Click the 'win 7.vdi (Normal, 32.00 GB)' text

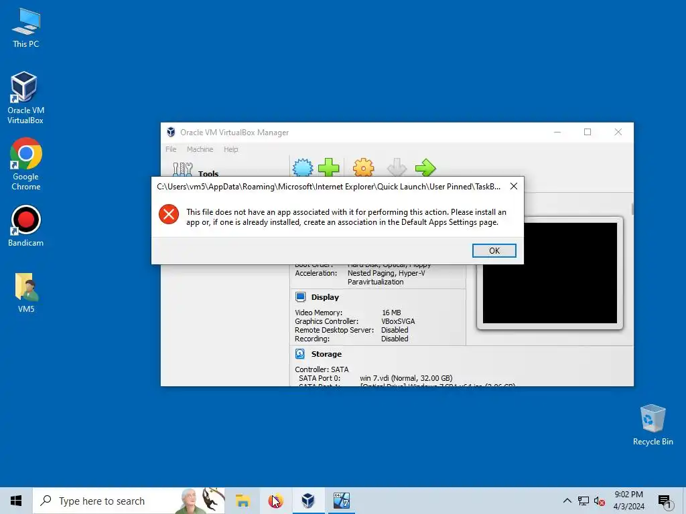pos(406,378)
